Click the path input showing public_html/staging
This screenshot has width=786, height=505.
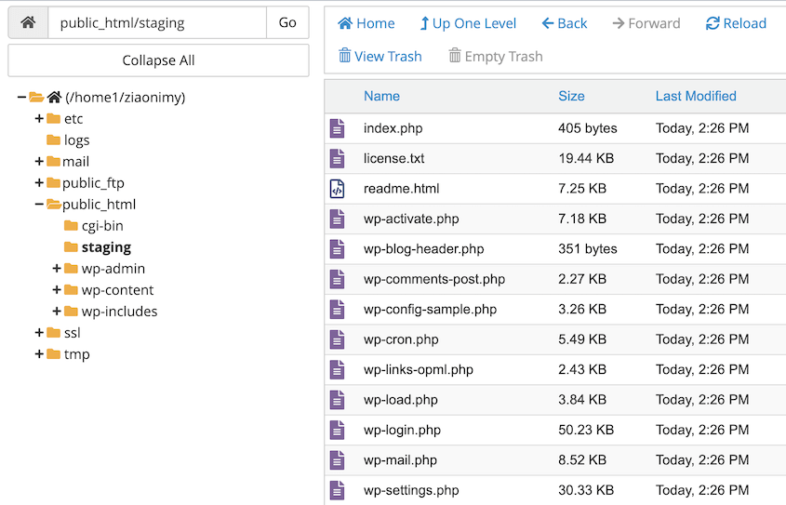coord(157,22)
